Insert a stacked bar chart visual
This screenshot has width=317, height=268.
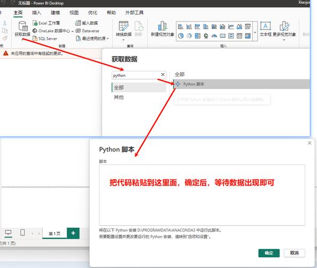[x=181, y=26]
